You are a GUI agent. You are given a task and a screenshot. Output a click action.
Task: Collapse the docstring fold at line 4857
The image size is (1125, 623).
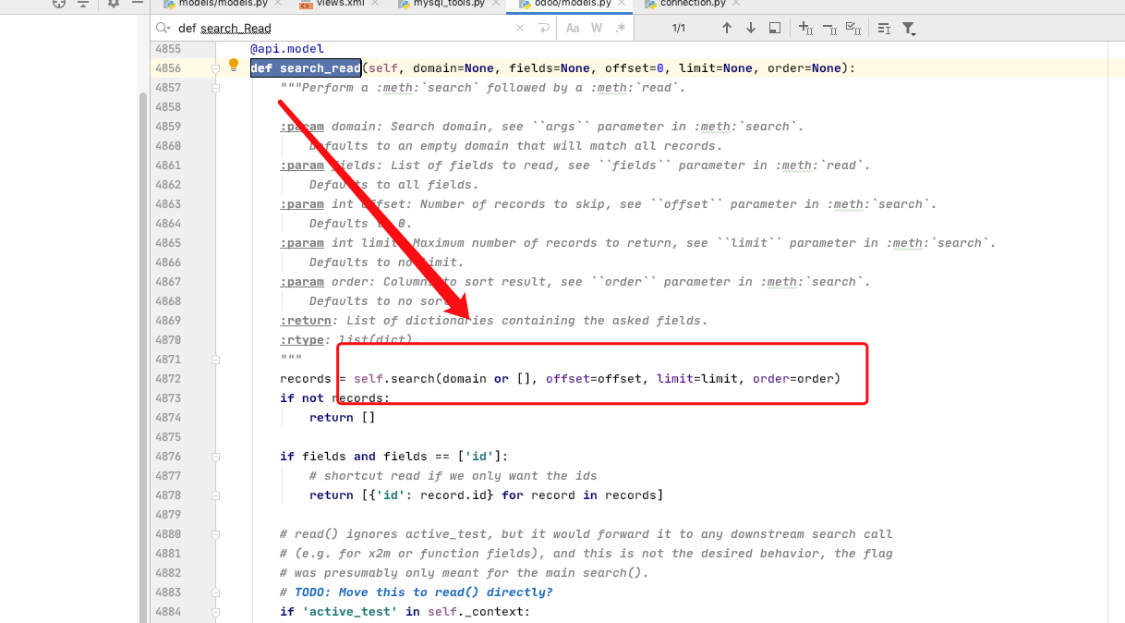tap(215, 88)
